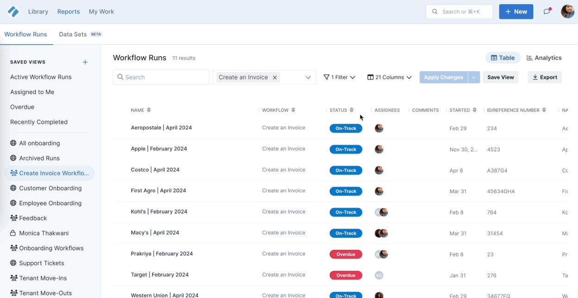578x298 pixels.
Task: Sort by Started column sort icon
Action: point(475,110)
